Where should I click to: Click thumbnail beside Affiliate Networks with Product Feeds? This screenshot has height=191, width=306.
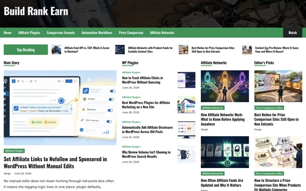[x=120, y=50]
